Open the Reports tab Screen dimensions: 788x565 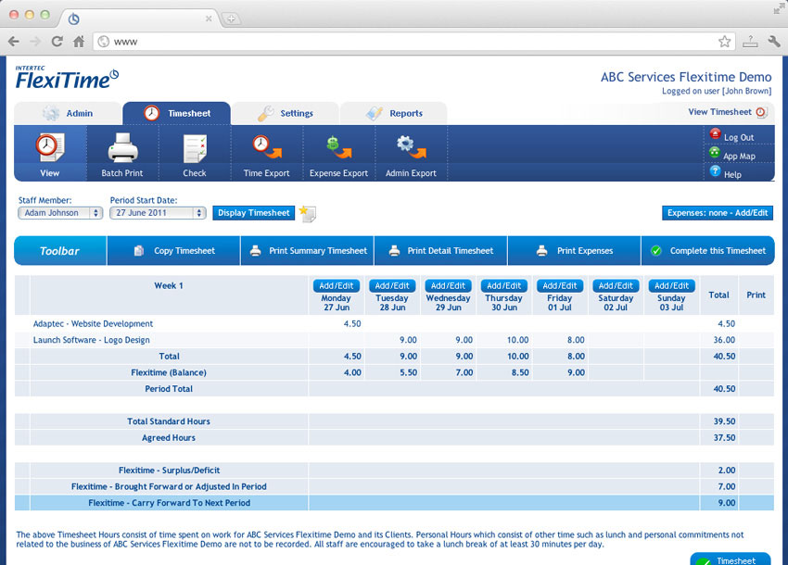click(393, 113)
